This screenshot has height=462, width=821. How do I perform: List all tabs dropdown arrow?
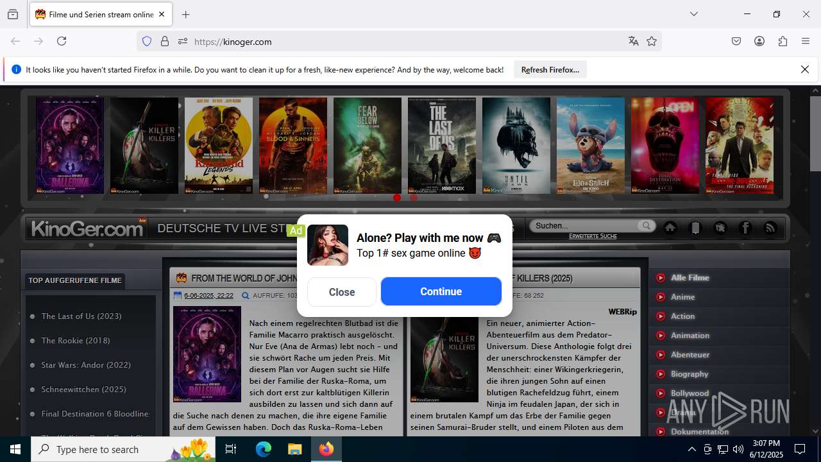tap(693, 14)
